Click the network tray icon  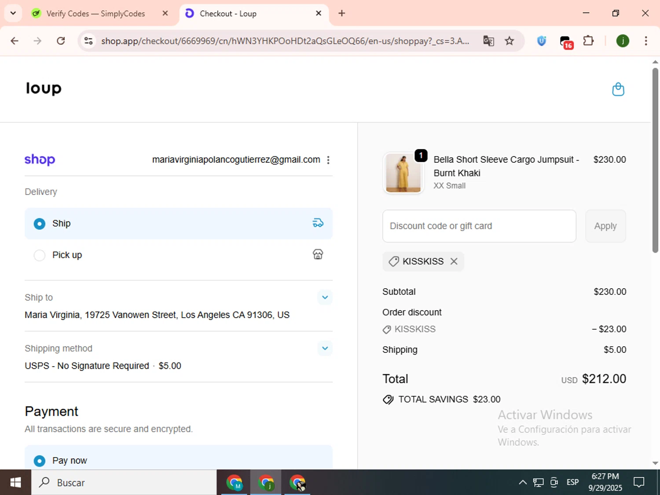tap(538, 482)
